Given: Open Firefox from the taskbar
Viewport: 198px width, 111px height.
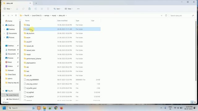Looking at the screenshot, I should [62, 108].
